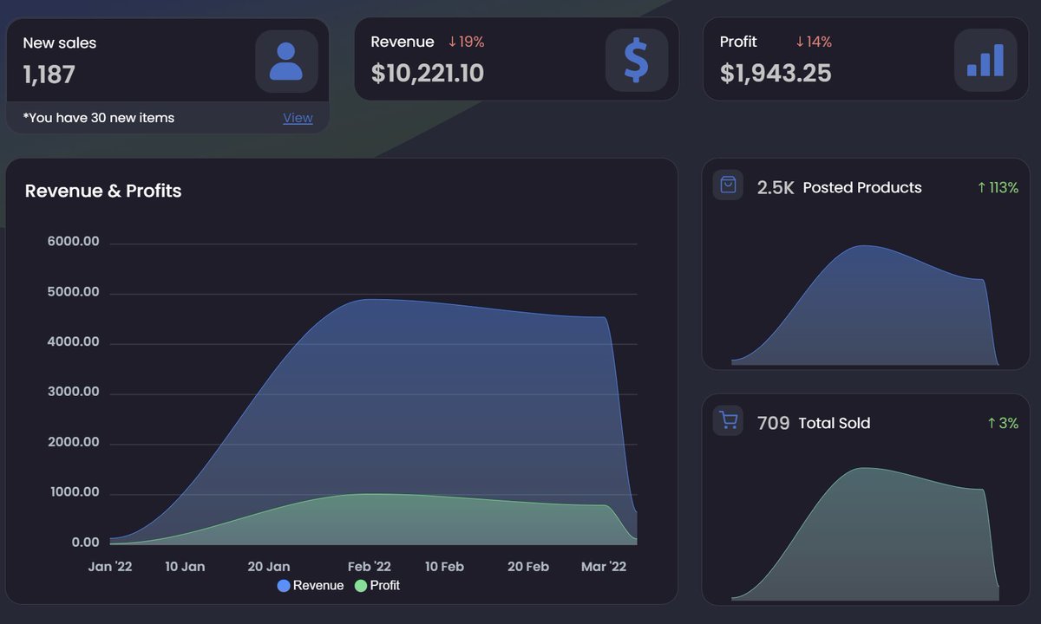1041x624 pixels.
Task: Toggle the Profit series in the chart legend
Action: pos(379,585)
